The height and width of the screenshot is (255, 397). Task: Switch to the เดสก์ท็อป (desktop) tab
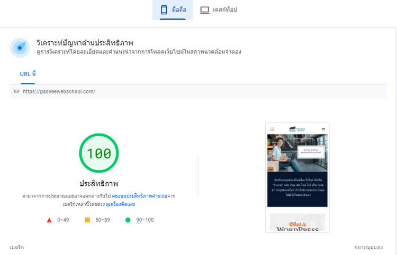(x=219, y=10)
